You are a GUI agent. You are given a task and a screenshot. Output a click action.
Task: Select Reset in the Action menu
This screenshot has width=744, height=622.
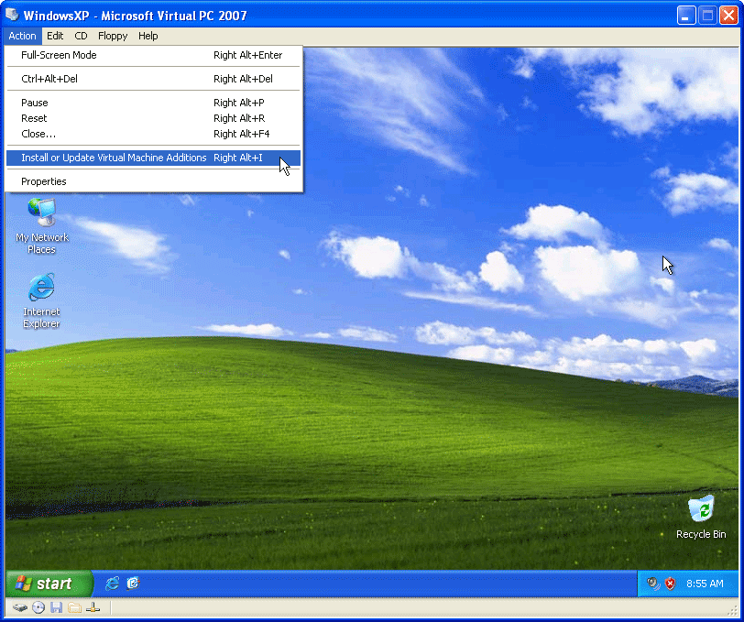(153, 118)
